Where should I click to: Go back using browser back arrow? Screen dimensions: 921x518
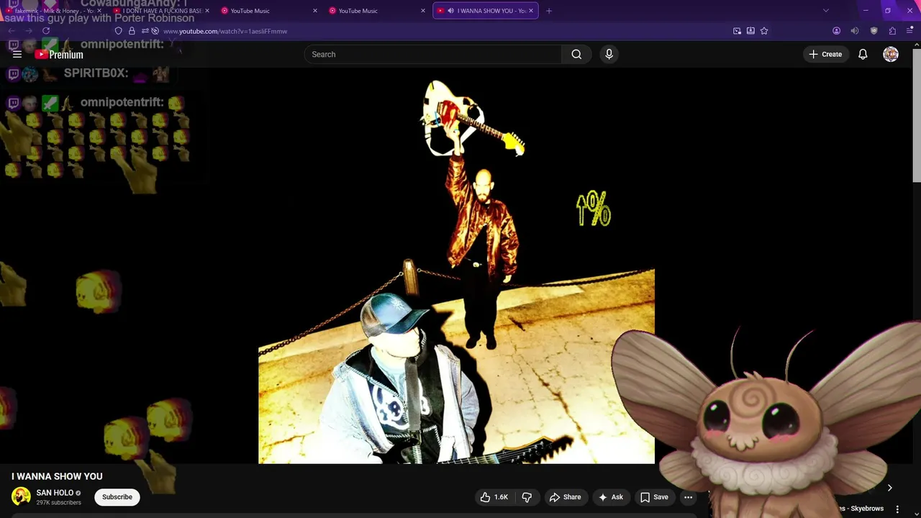pos(12,31)
